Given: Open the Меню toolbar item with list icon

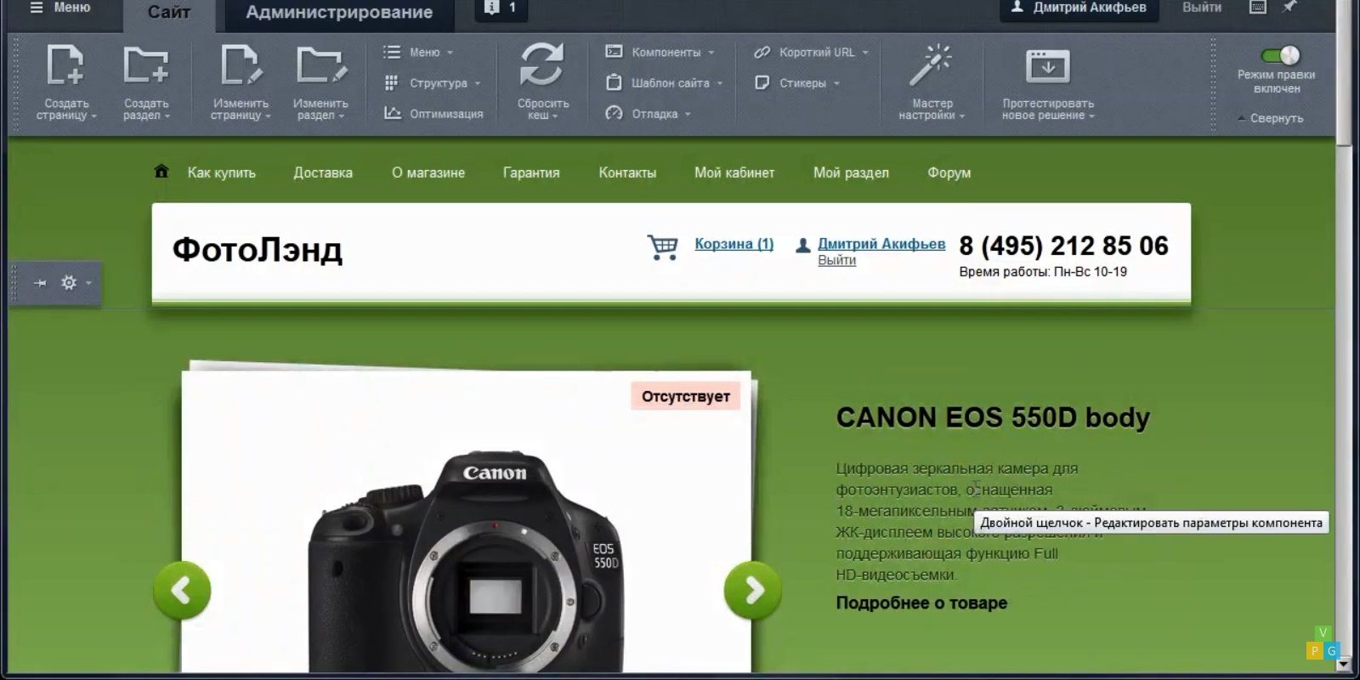Looking at the screenshot, I should 418,52.
